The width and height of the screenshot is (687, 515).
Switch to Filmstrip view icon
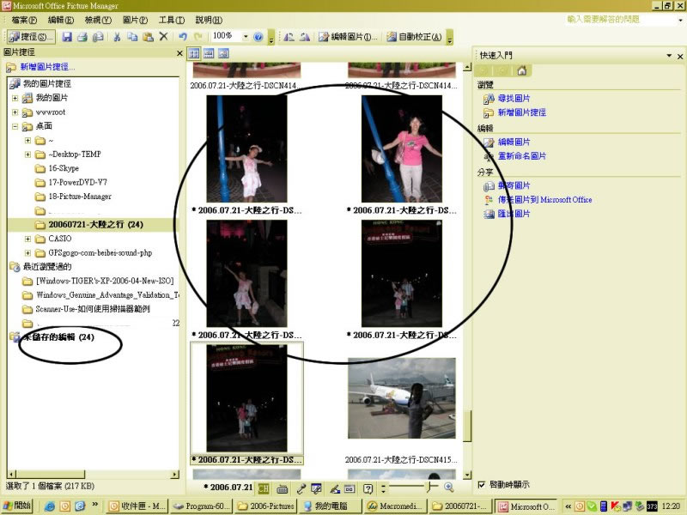[209, 53]
